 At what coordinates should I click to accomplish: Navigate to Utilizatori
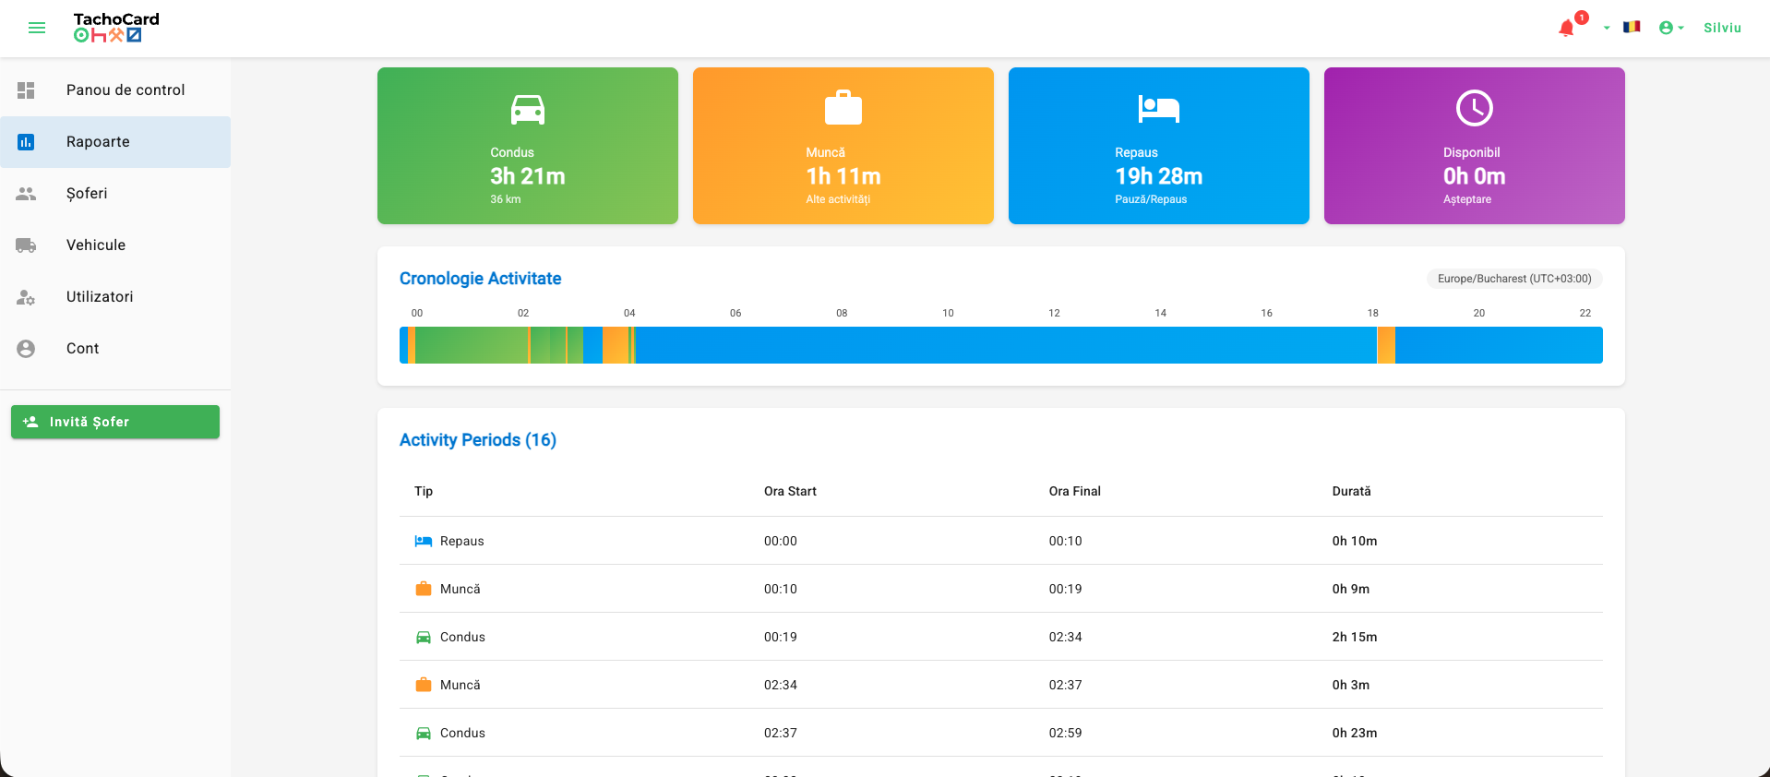115,297
